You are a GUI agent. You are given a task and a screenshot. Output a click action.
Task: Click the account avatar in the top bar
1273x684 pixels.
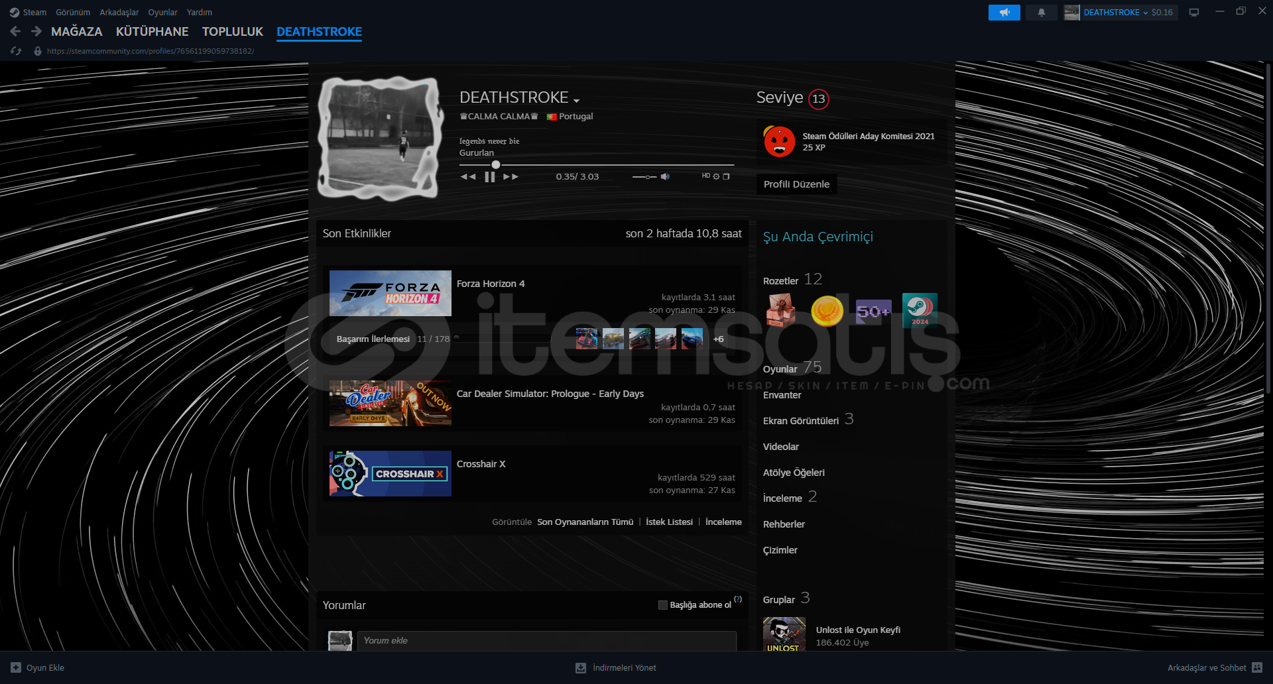[1071, 12]
